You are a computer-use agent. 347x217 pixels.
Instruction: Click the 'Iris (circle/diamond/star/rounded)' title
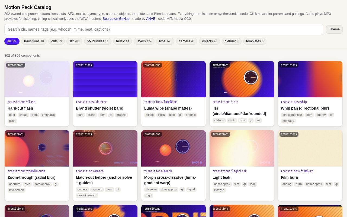[x=239, y=111]
